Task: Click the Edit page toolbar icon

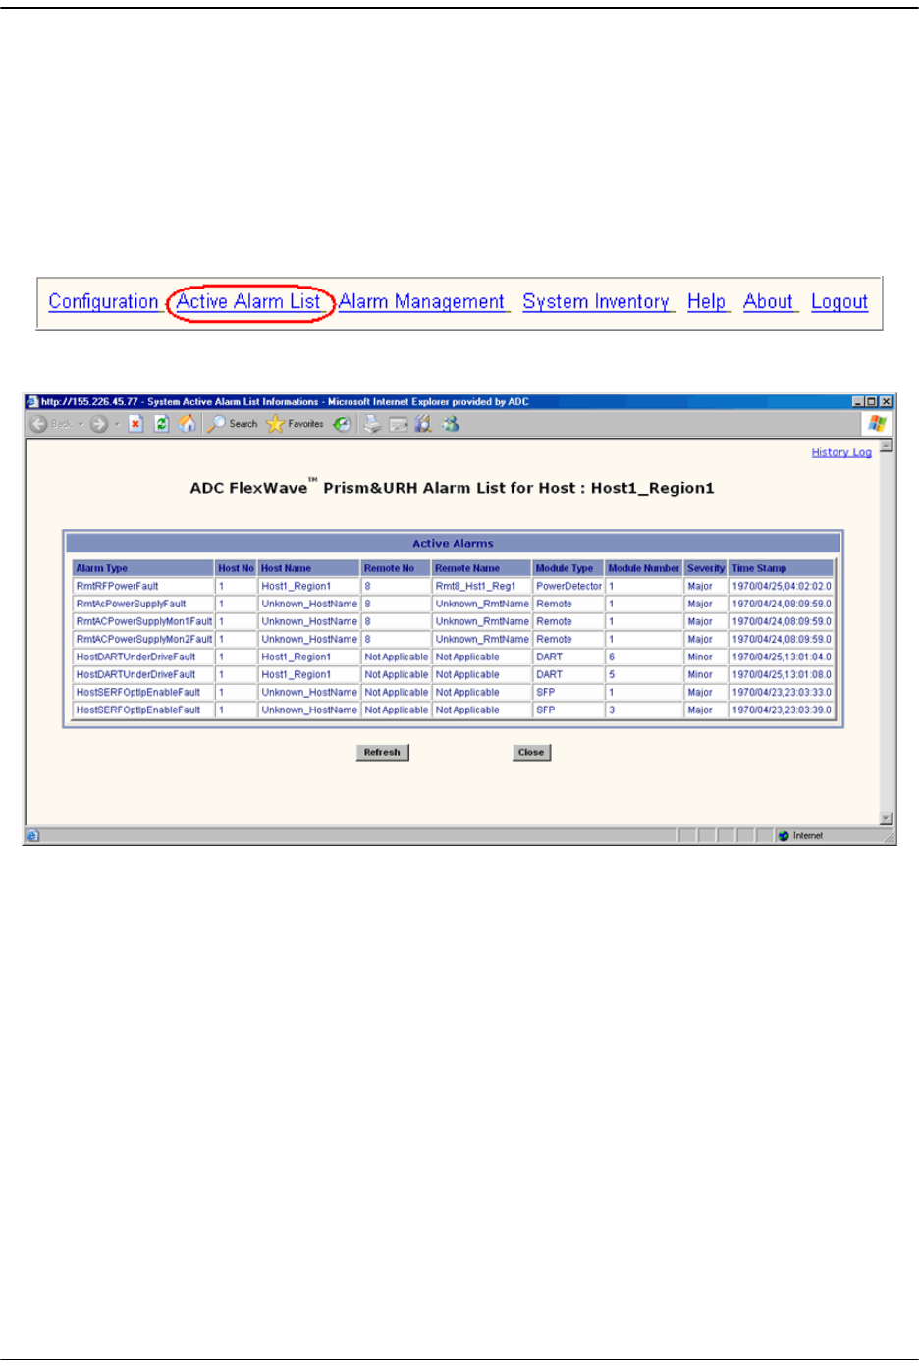Action: pyautogui.click(x=423, y=424)
